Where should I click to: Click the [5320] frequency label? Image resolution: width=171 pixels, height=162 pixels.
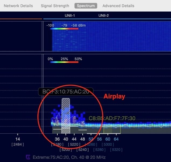(x=116, y=150)
